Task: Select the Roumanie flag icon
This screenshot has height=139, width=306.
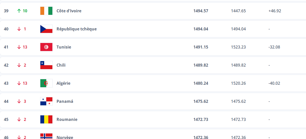Action: 46,119
